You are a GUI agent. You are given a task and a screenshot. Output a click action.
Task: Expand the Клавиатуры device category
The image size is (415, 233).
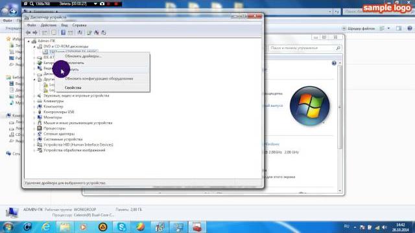click(x=34, y=101)
